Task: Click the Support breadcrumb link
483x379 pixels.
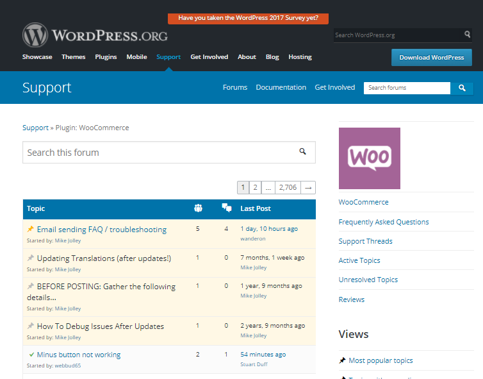Action: pyautogui.click(x=35, y=128)
